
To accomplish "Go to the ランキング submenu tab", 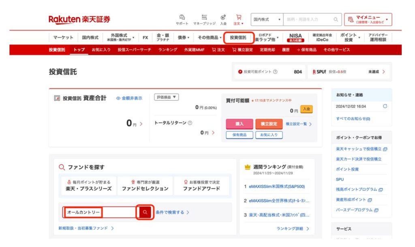I will click(x=167, y=50).
